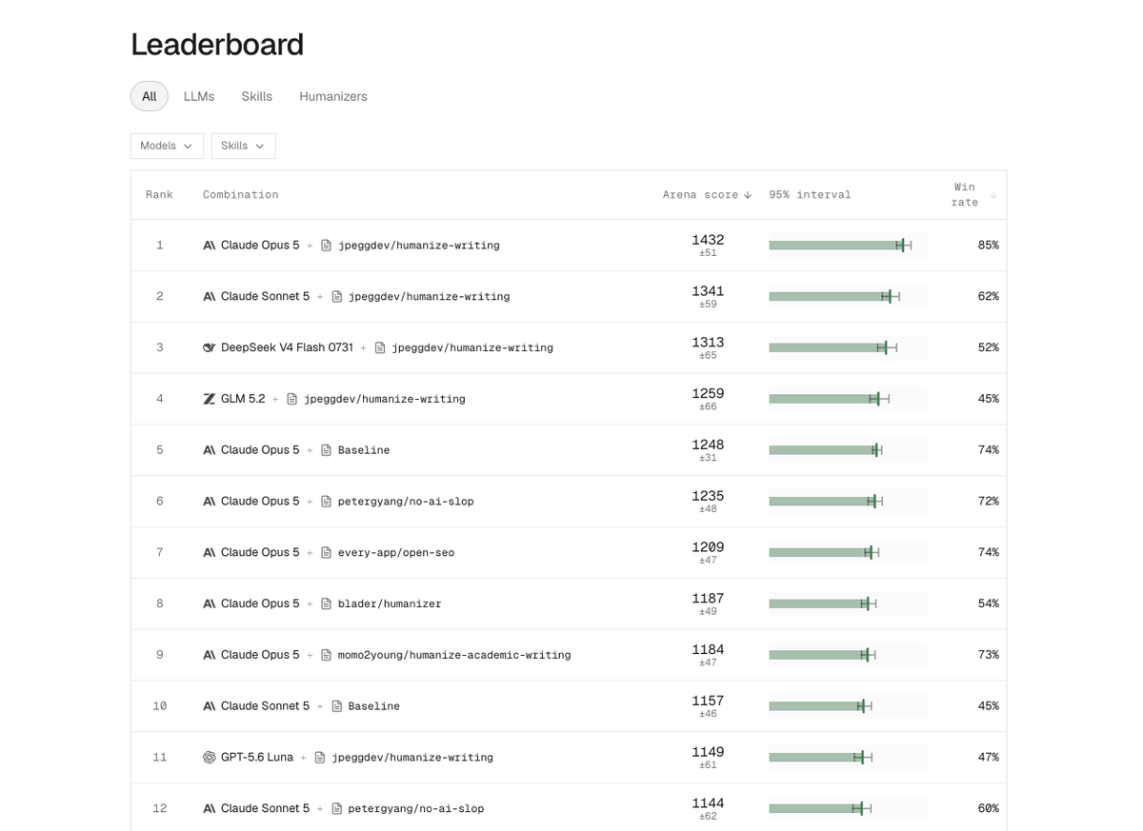The image size is (1143, 831).
Task: Open the Skills filter dropdown
Action: click(243, 146)
